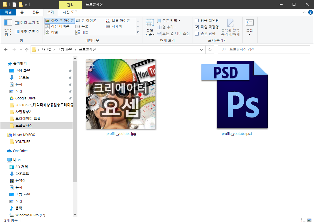The height and width of the screenshot is (224, 314).
Task: Switch layout to large icons
Action: click(86, 21)
